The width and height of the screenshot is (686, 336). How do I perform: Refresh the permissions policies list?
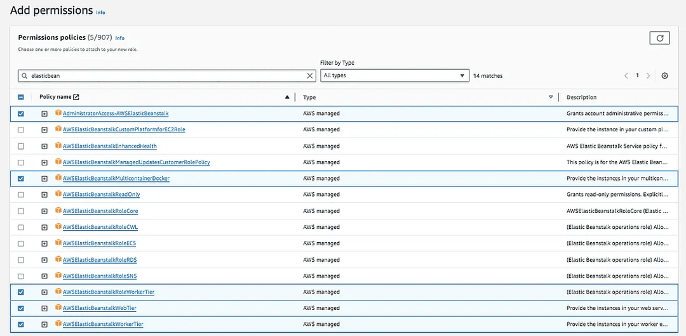(x=660, y=38)
